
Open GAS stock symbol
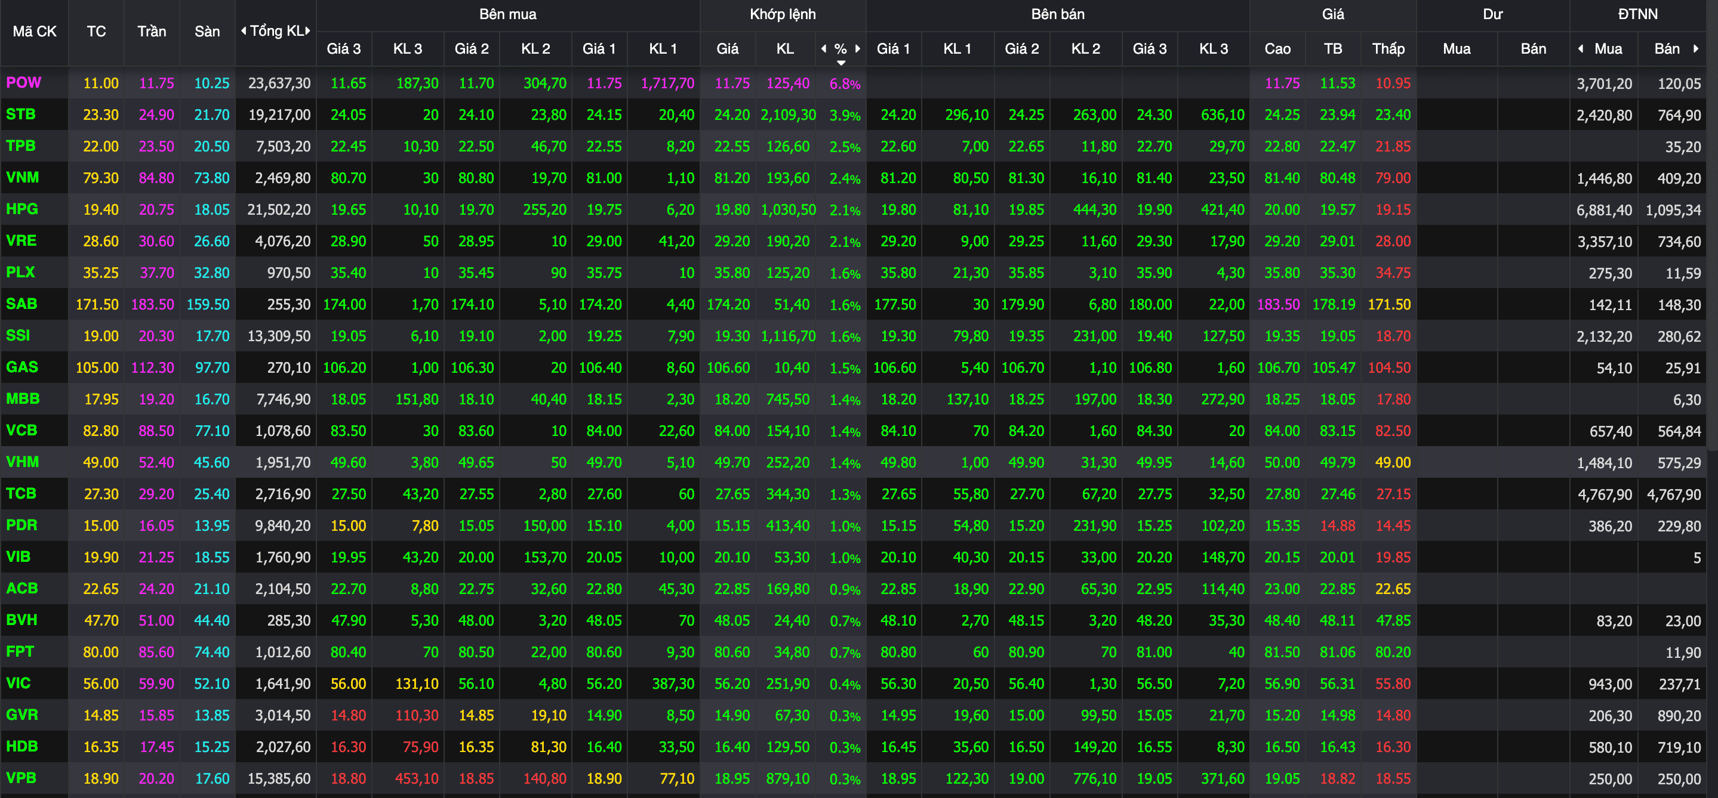tap(22, 367)
